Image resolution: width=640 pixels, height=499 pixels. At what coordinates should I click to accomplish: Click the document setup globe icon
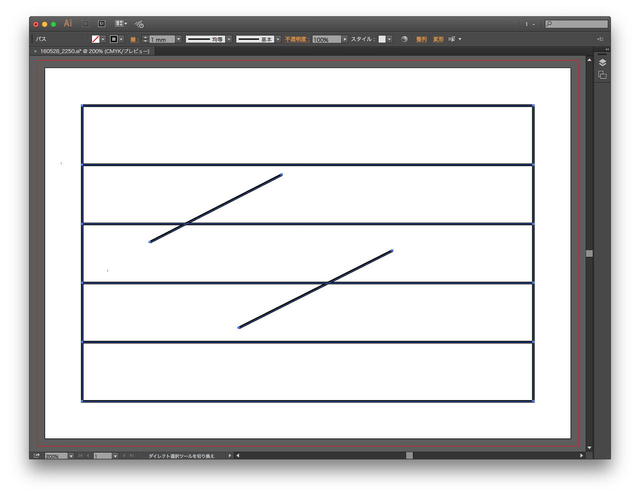404,39
